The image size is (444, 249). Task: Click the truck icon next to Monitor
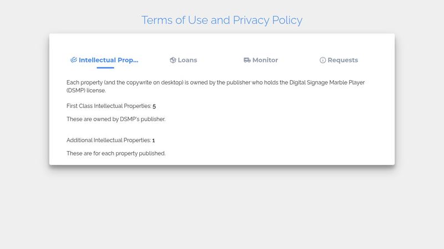coord(247,60)
